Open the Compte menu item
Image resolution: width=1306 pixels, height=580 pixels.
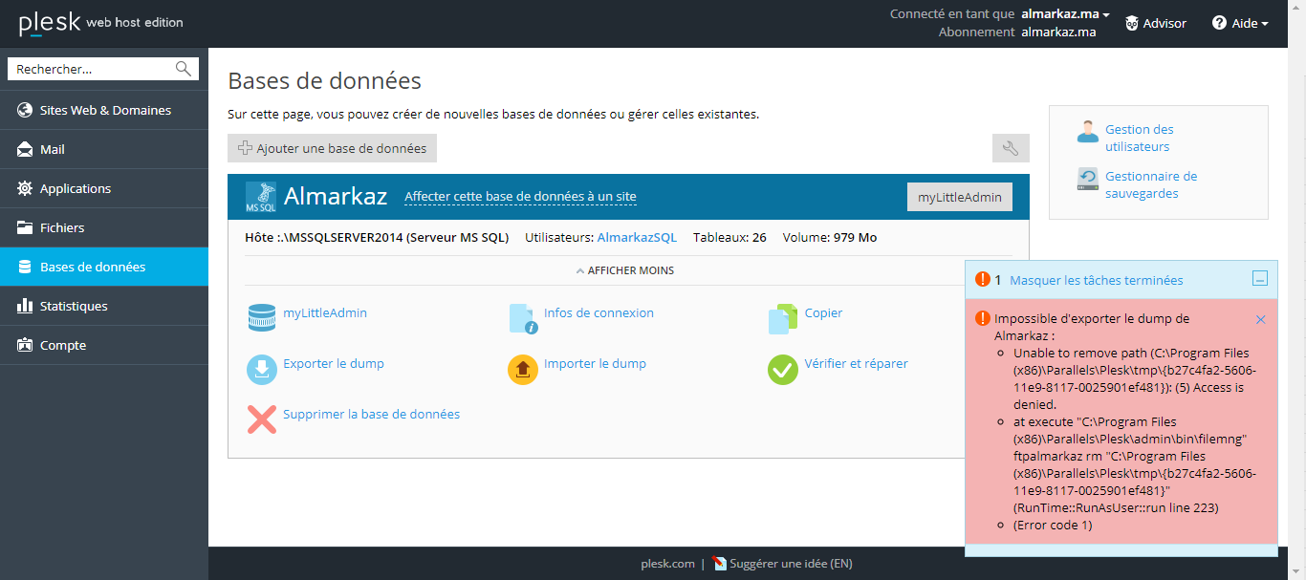click(104, 345)
